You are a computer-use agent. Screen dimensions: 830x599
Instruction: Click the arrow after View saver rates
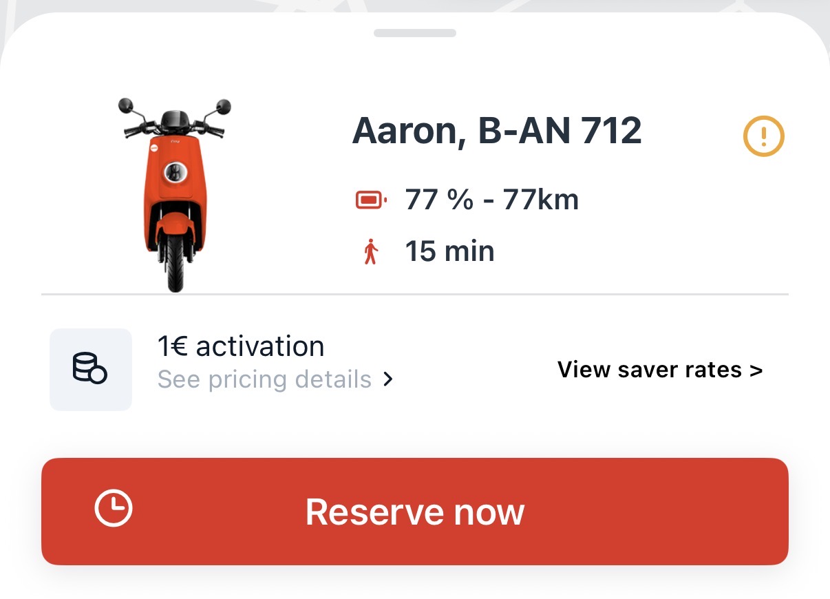756,370
